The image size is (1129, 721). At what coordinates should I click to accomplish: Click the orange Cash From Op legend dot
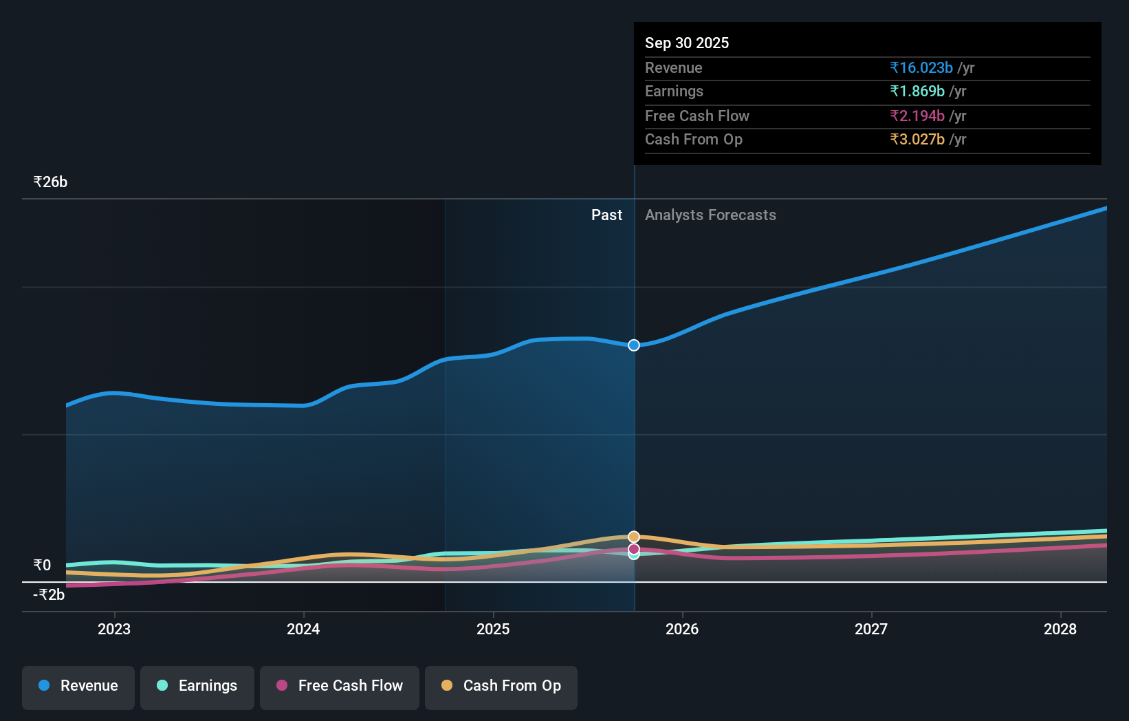click(x=448, y=685)
